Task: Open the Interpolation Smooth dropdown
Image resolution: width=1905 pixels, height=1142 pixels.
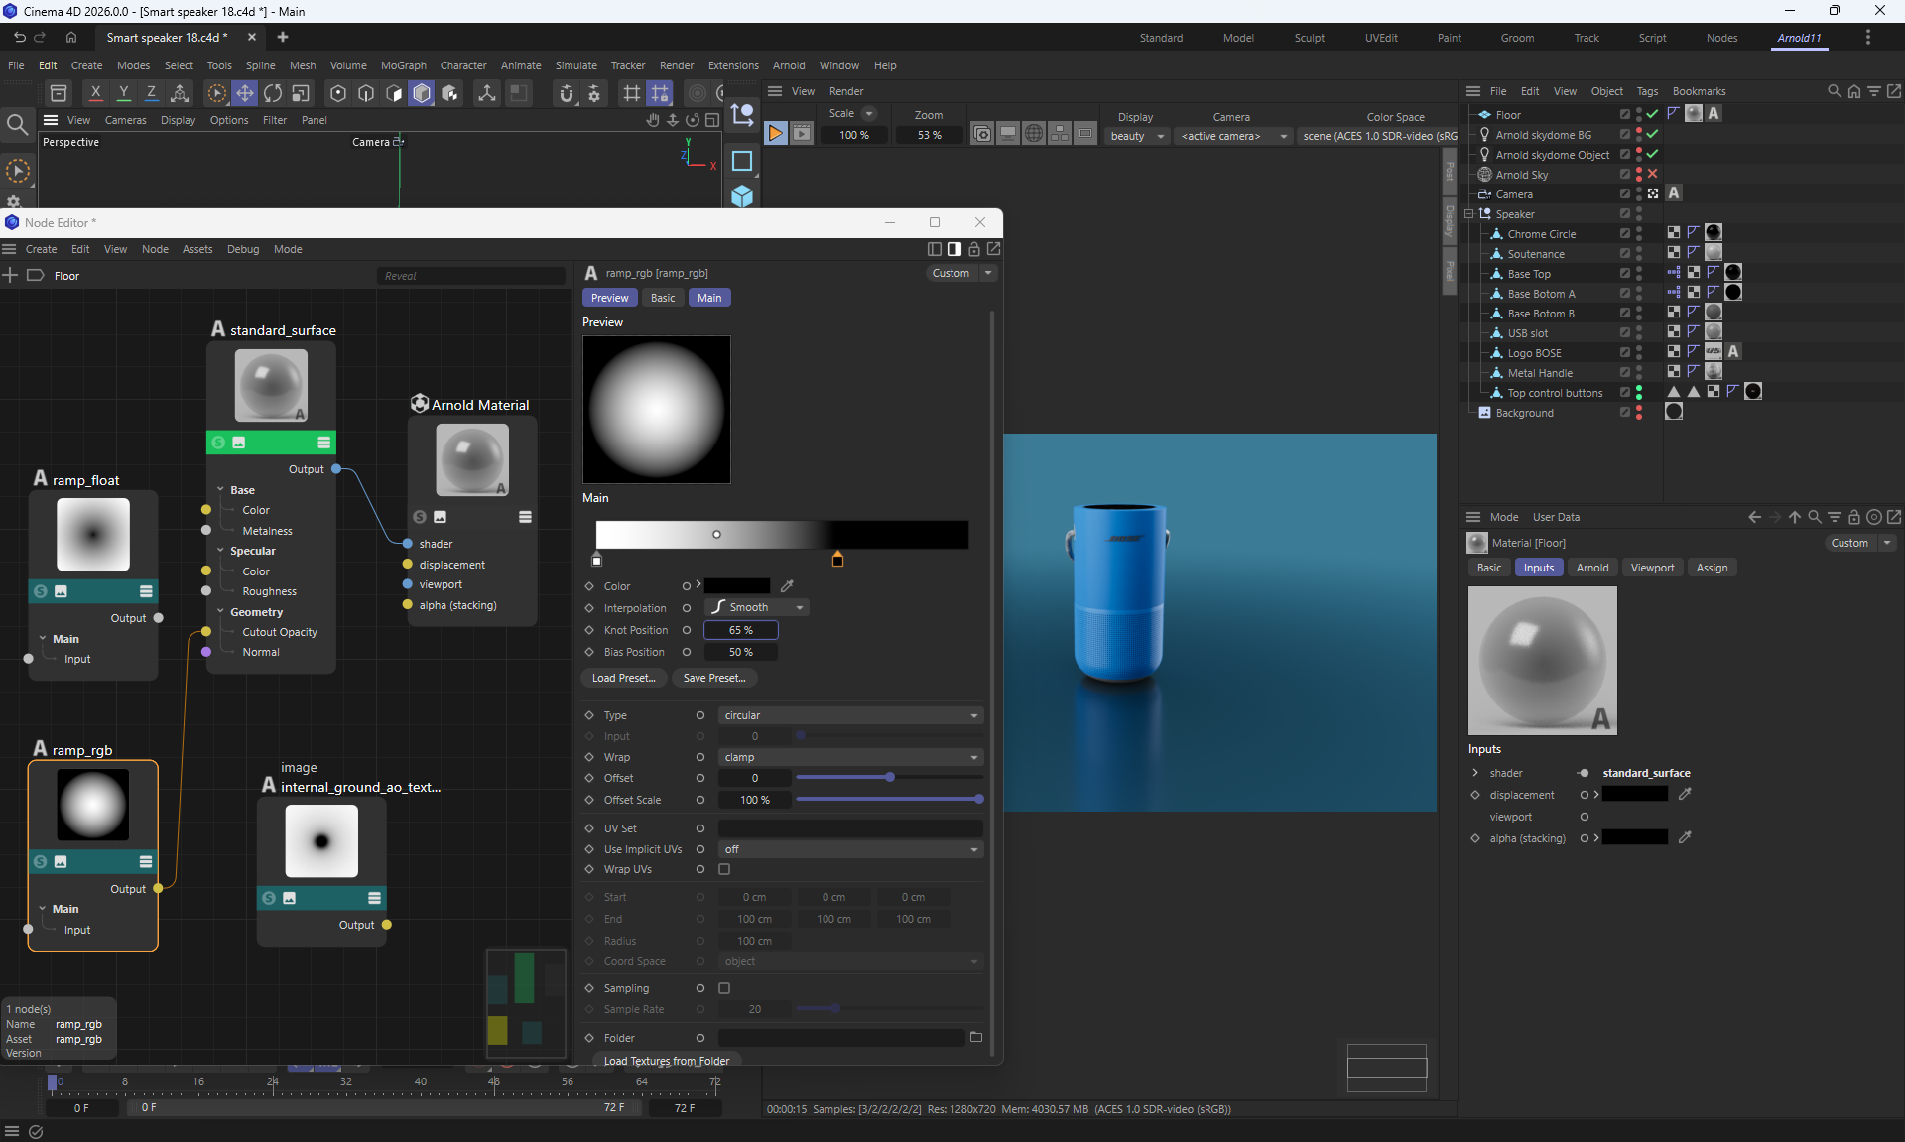Action: click(x=757, y=607)
